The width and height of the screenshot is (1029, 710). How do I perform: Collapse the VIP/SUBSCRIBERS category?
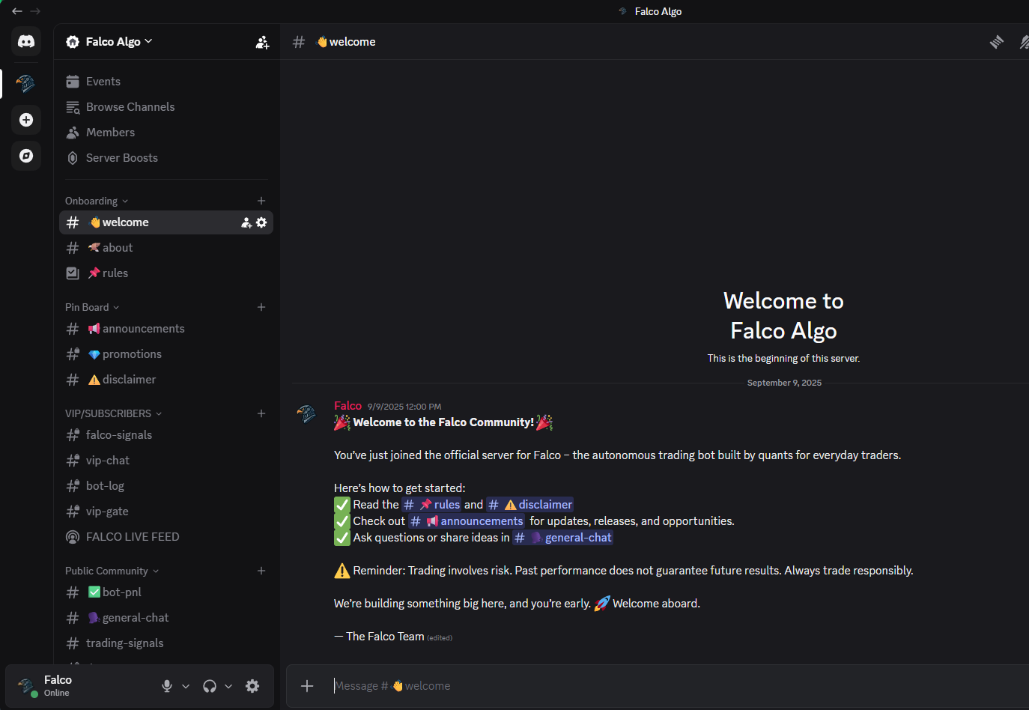[x=109, y=413]
